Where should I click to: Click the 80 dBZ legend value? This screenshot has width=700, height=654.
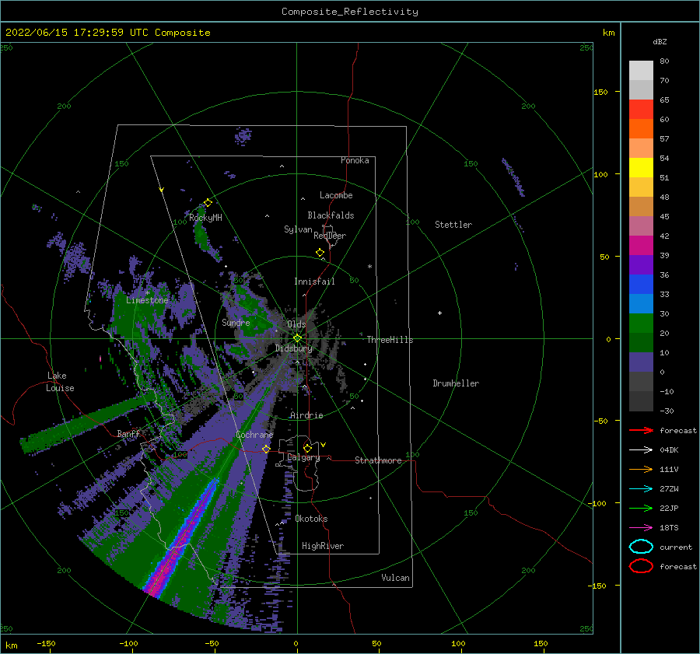[x=664, y=61]
